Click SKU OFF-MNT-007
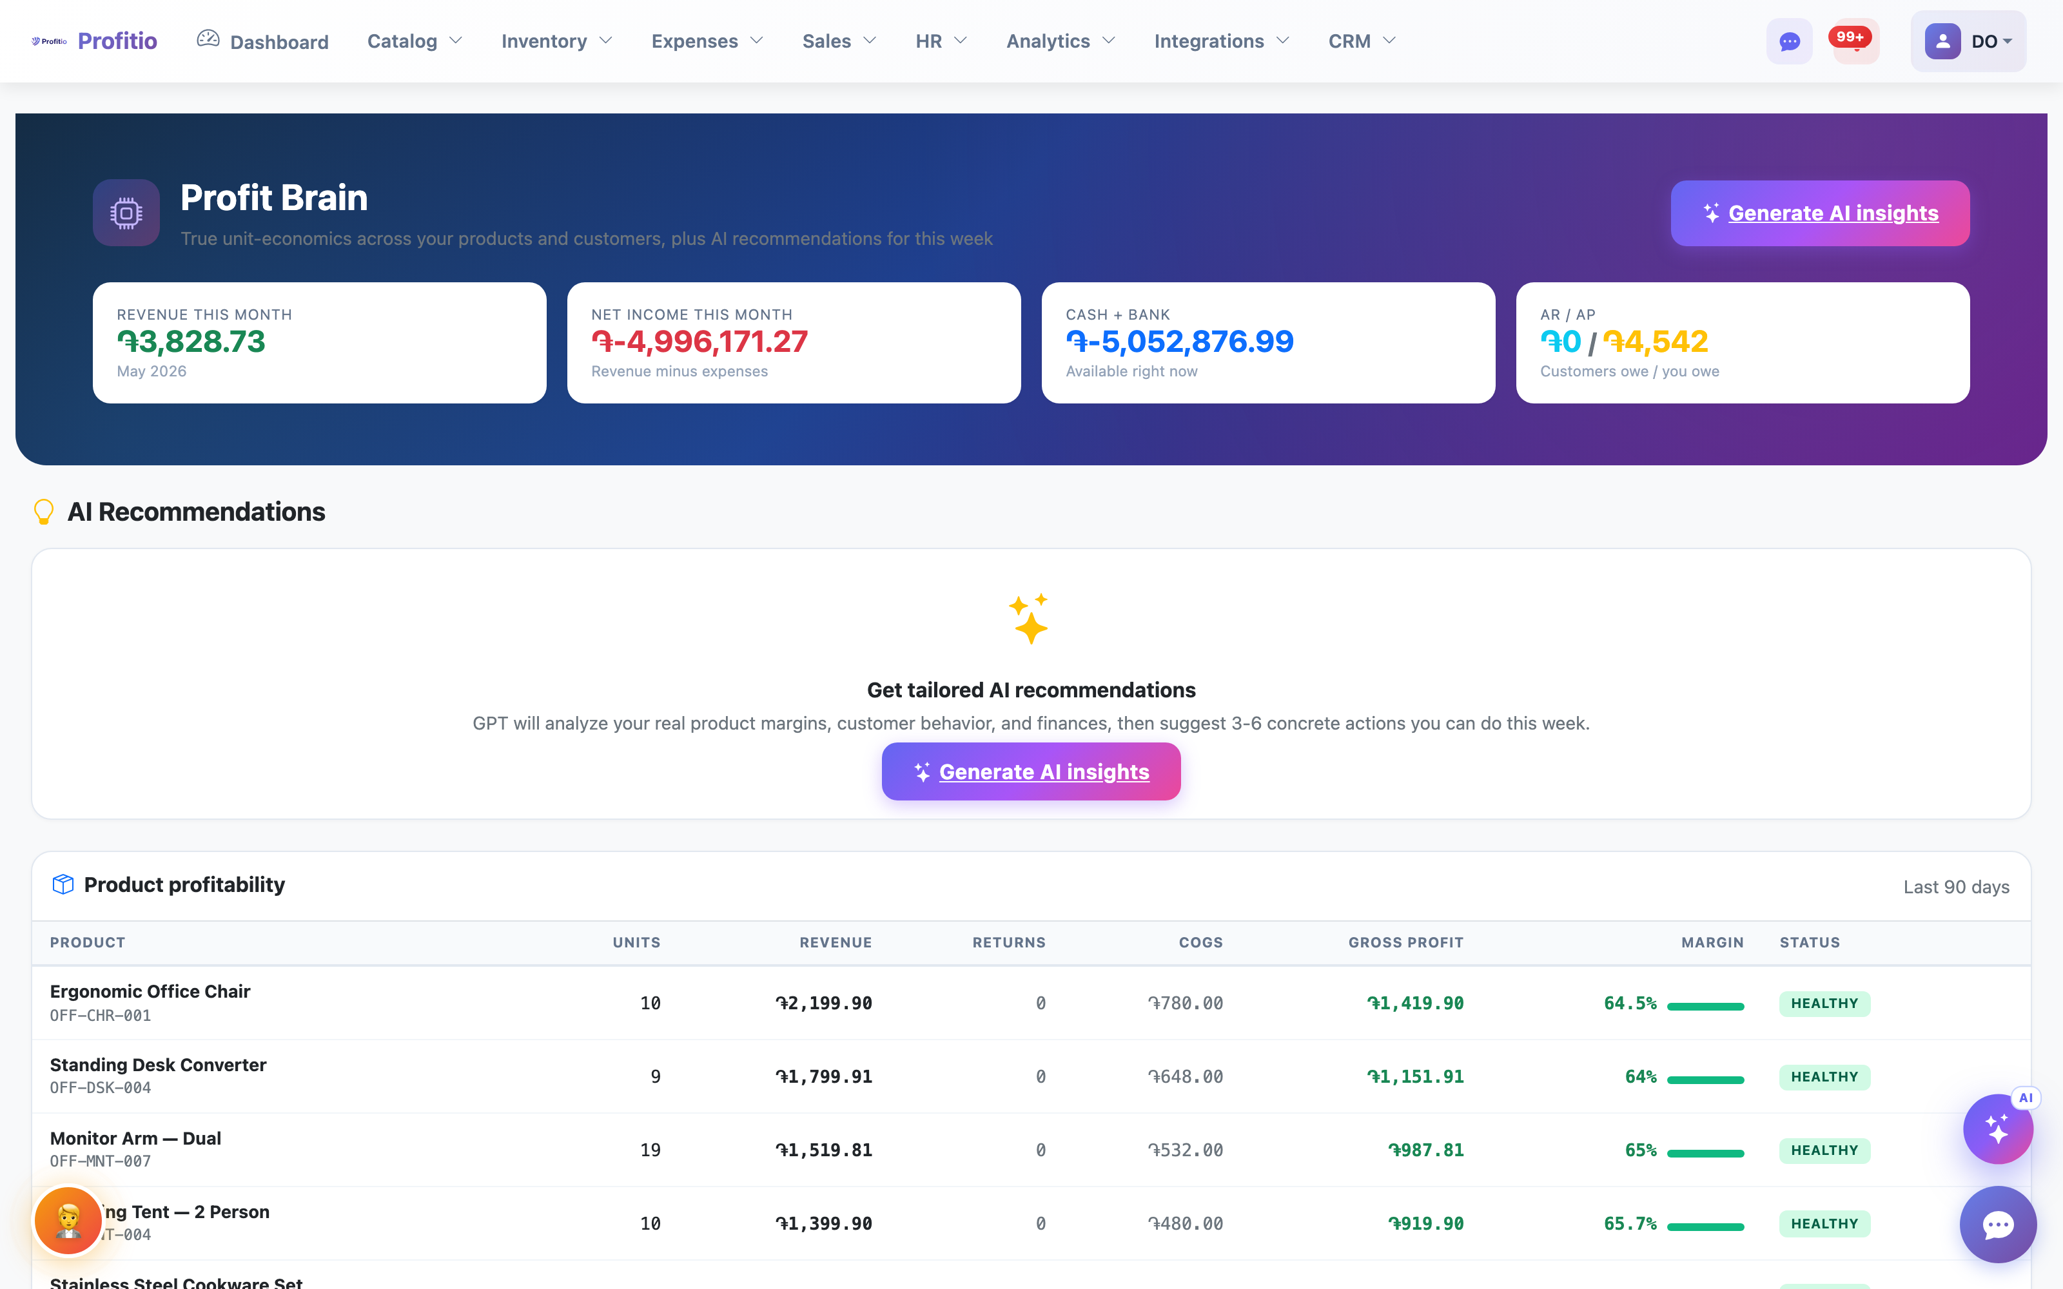 tap(101, 1161)
